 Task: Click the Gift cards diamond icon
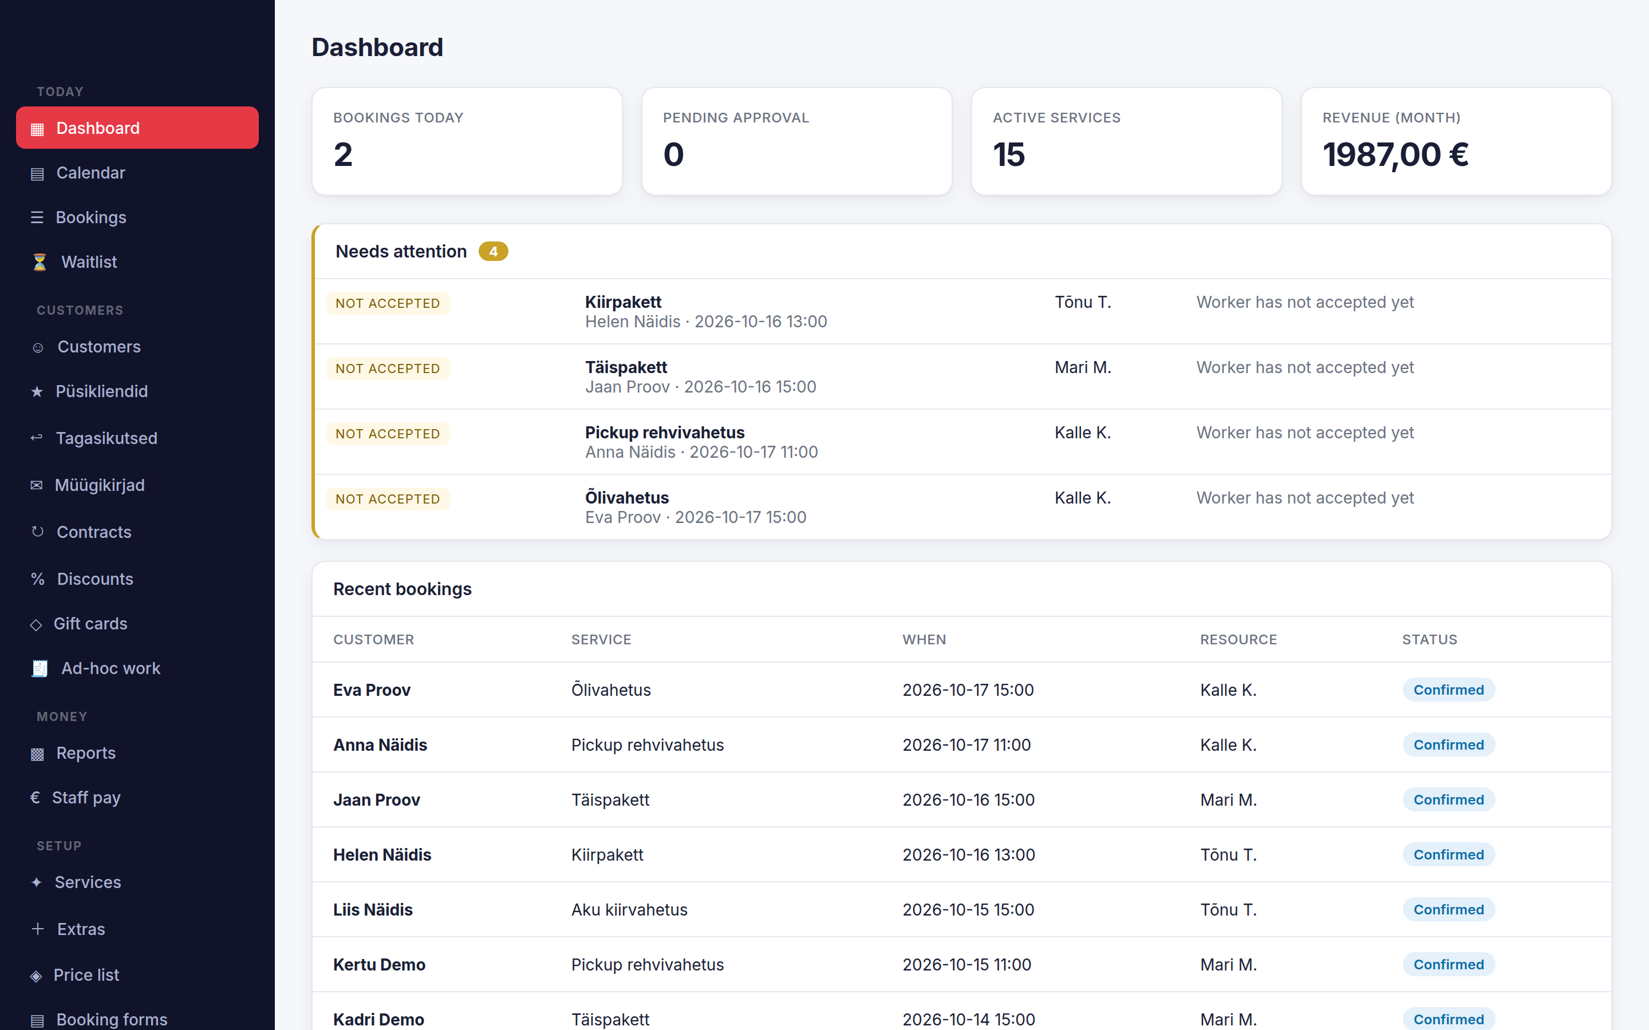(36, 625)
